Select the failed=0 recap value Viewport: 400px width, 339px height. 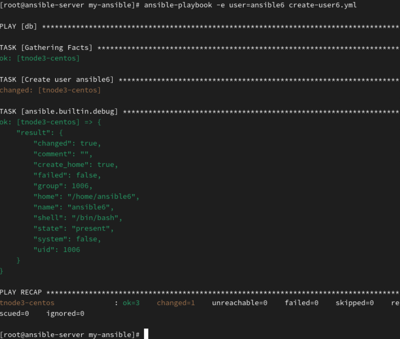[302, 303]
